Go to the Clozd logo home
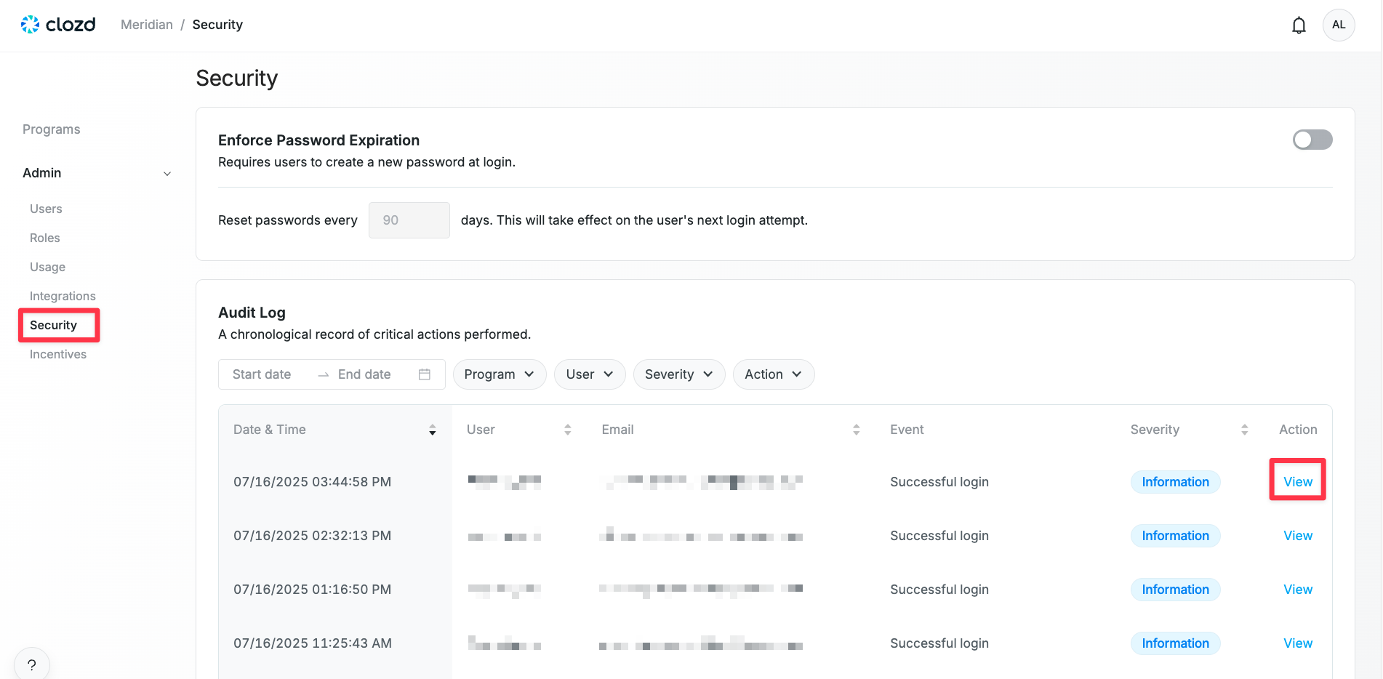Image resolution: width=1383 pixels, height=679 pixels. pos(58,25)
